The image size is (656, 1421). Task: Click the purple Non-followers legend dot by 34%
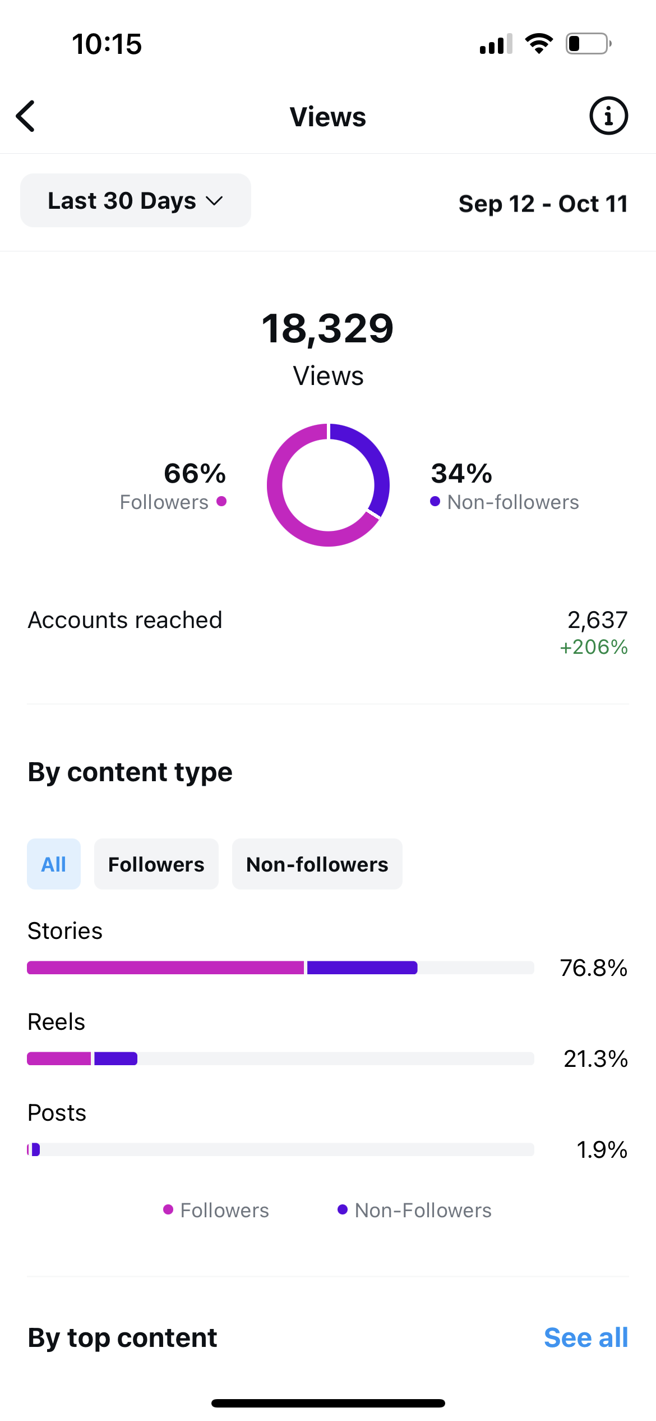point(435,501)
